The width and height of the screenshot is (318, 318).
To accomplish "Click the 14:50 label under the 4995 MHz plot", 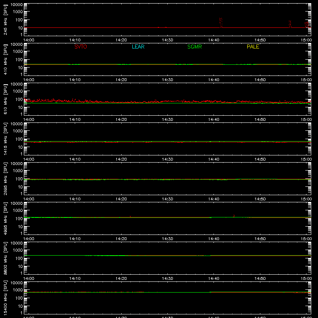I will (260, 239).
